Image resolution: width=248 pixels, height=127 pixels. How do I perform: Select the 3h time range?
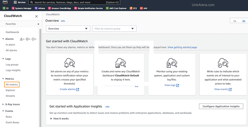tap(244, 21)
